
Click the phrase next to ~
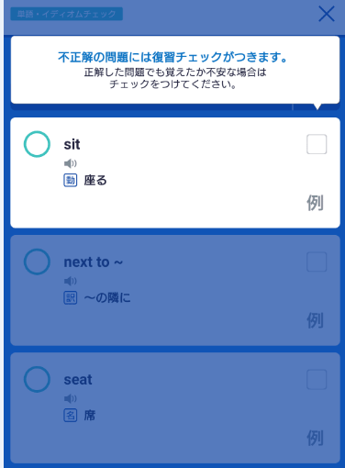94,262
